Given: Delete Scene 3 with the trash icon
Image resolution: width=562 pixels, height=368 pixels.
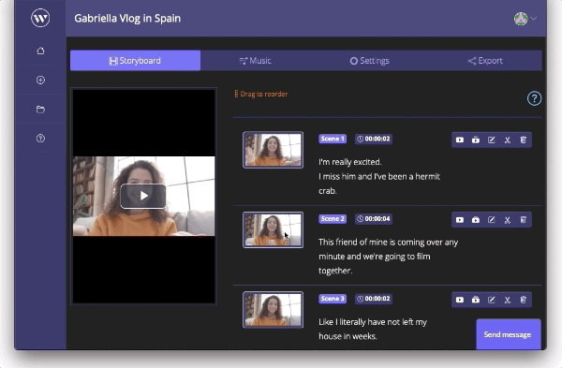Looking at the screenshot, I should pos(524,300).
